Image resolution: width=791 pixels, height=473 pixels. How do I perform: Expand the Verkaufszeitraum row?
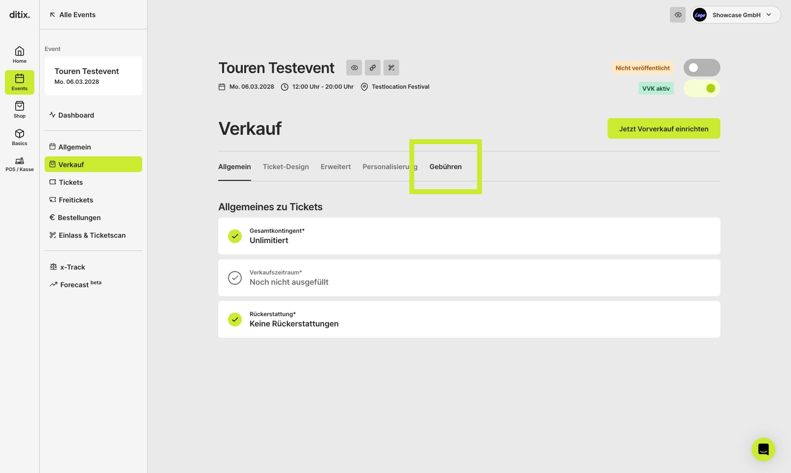coord(469,277)
